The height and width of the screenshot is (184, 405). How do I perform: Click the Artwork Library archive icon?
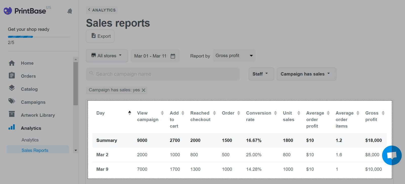click(x=12, y=114)
